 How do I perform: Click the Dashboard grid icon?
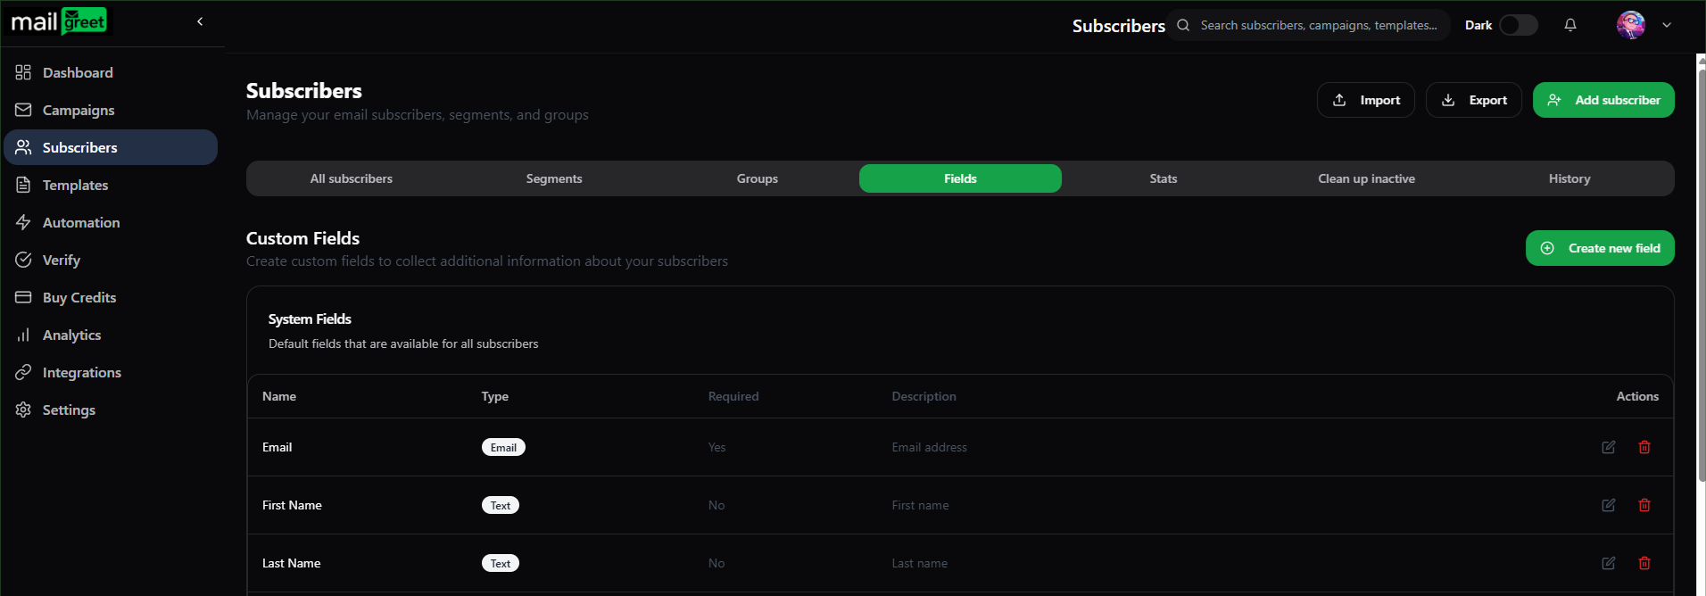(23, 72)
